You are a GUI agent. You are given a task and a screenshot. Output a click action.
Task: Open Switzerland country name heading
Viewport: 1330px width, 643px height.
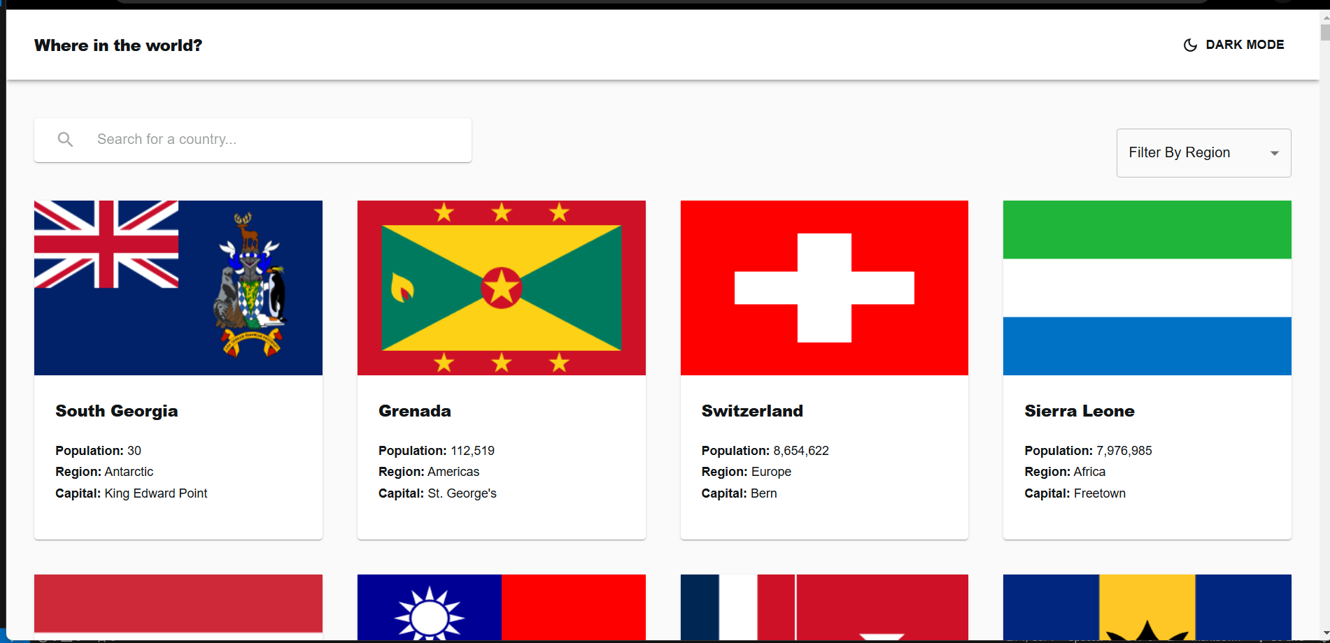[752, 411]
